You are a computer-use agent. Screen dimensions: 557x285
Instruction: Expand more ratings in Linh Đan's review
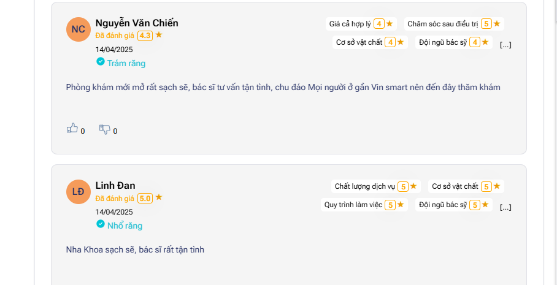point(505,207)
